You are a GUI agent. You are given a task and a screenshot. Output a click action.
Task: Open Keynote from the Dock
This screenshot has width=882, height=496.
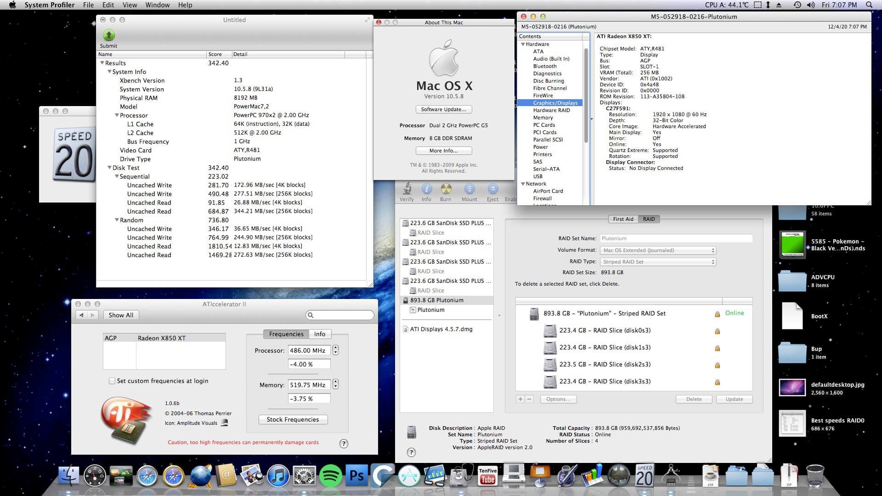(x=540, y=476)
